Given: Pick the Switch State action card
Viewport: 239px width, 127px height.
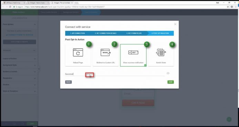Looking at the screenshot, I should pyautogui.click(x=161, y=55).
